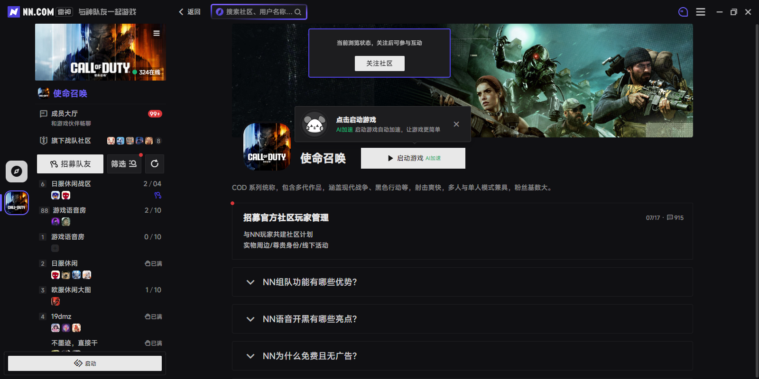Click 与NN玩家共建社区计划 text
The width and height of the screenshot is (759, 379).
pyautogui.click(x=278, y=235)
